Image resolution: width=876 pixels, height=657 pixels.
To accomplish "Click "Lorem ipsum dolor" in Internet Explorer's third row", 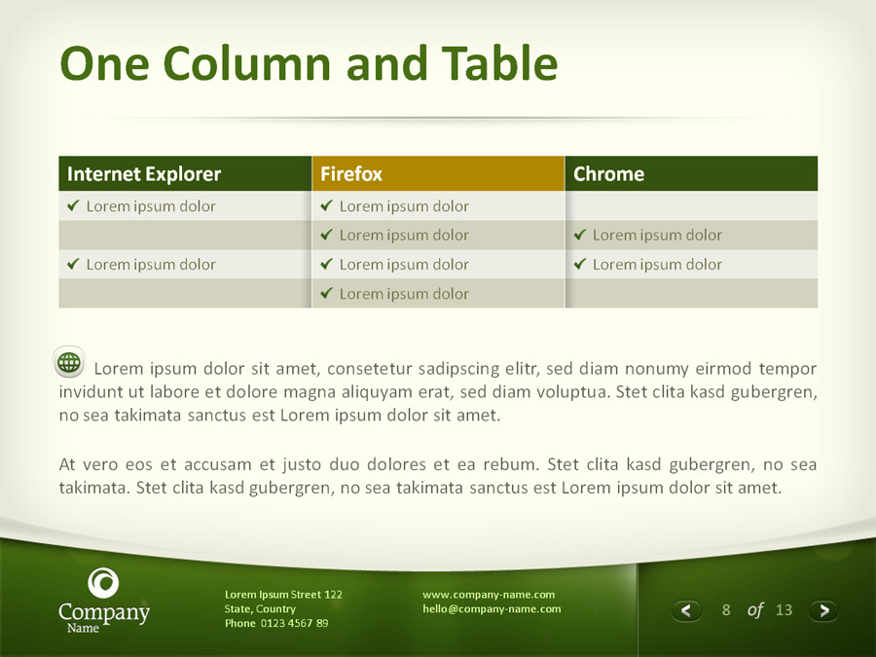I will coord(151,265).
